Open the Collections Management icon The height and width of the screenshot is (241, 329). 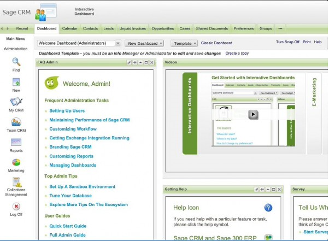pos(16,182)
